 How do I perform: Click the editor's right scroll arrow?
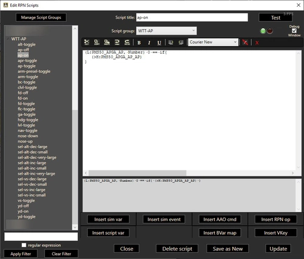point(292,173)
